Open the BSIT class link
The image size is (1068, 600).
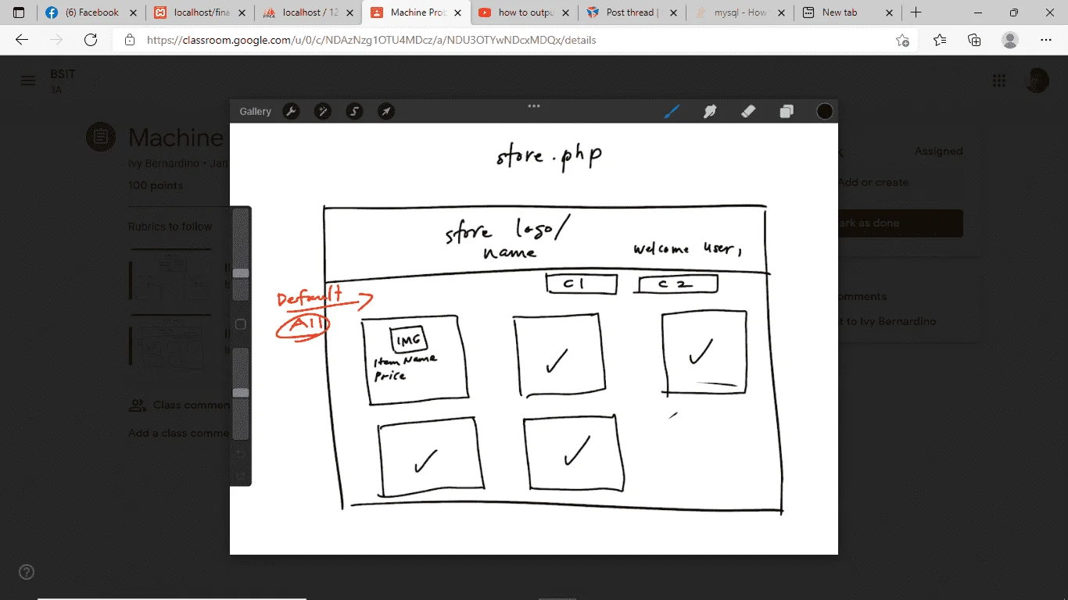63,74
